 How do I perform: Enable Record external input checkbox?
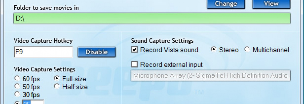134,64
